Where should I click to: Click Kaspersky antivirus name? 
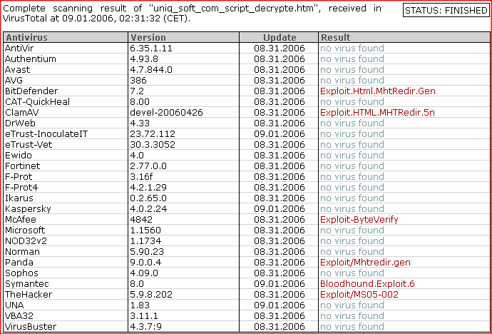[x=28, y=208]
